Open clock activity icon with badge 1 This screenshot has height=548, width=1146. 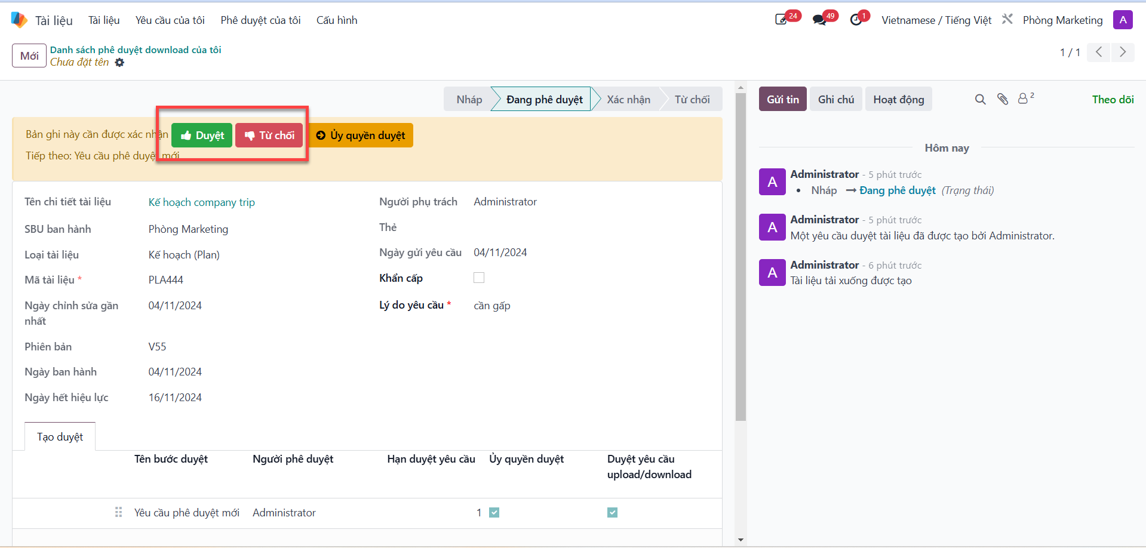(856, 20)
